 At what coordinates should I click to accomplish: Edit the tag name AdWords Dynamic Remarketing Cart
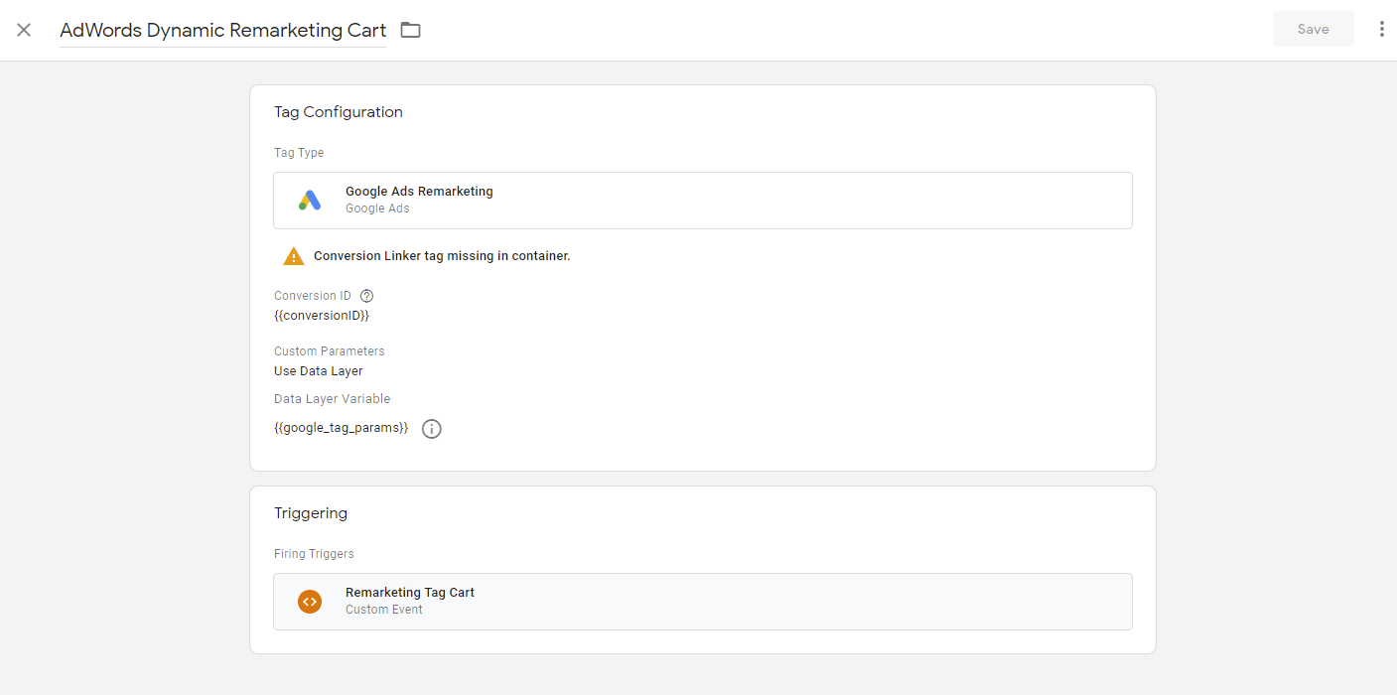click(x=222, y=31)
